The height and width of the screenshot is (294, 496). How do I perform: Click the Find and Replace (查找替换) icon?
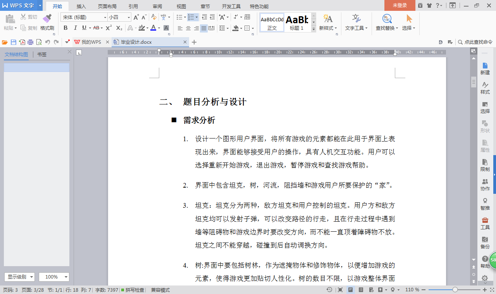pyautogui.click(x=386, y=19)
